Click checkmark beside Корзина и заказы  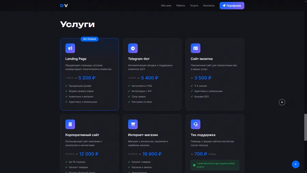129,167
